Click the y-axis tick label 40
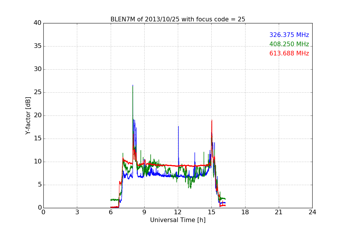The width and height of the screenshot is (347, 231). pyautogui.click(x=38, y=23)
